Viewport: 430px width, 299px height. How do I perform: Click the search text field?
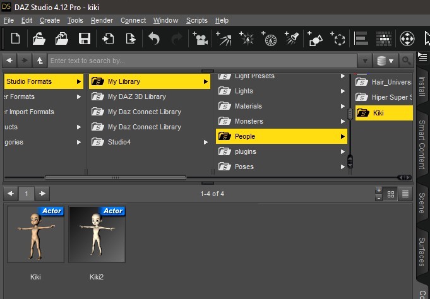tap(203, 61)
